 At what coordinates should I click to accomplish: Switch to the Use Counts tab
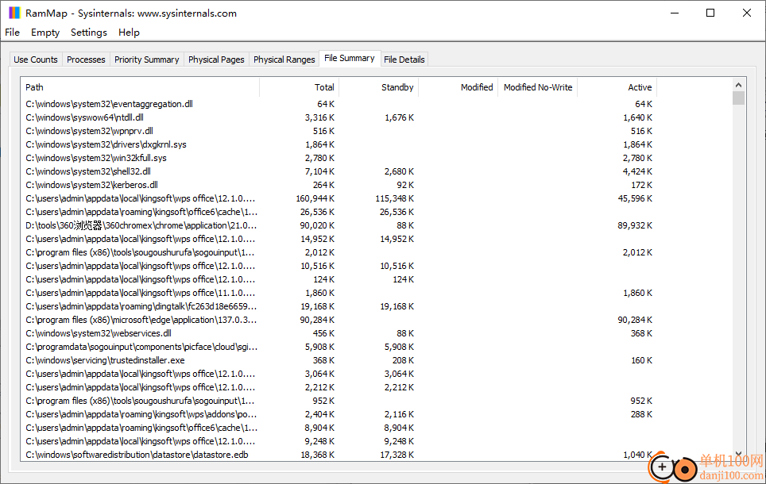click(36, 60)
